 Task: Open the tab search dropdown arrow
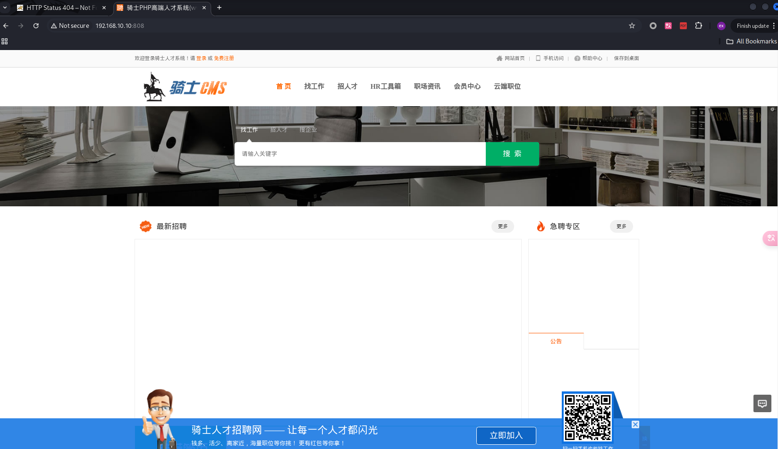tap(5, 8)
